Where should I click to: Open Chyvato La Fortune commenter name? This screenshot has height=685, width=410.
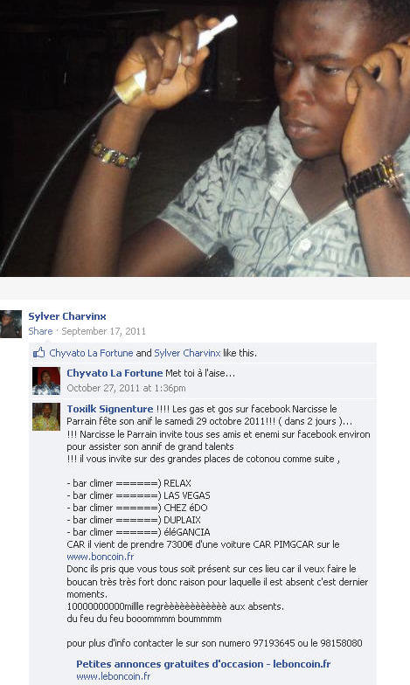[115, 373]
